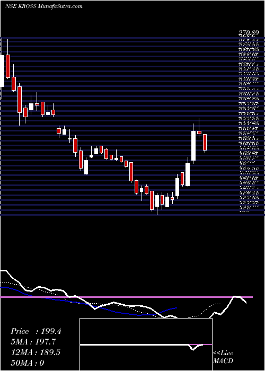This screenshot has height=371, width=265.
Task: Click the 50MA : 0 reading
Action: click(28, 363)
